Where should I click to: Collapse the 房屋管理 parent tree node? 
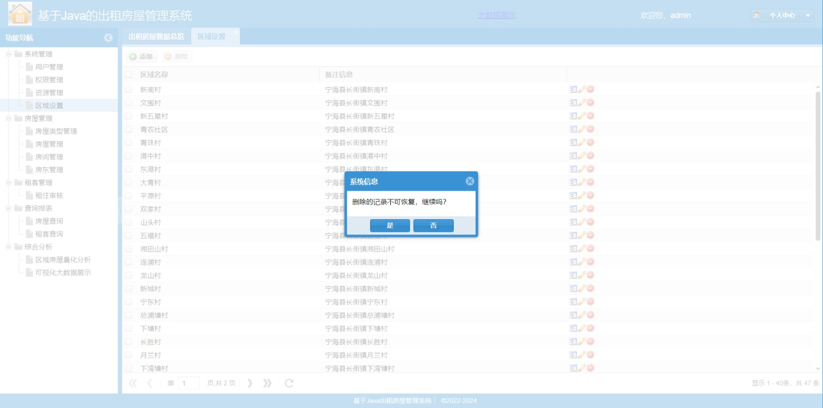8,118
